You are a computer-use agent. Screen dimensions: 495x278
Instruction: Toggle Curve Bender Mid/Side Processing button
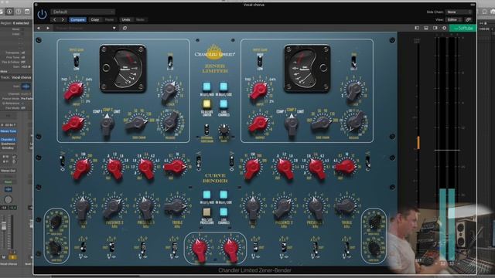(207, 212)
